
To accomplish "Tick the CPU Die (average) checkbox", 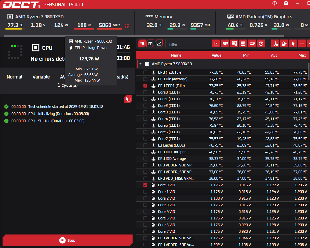I will [x=145, y=79].
